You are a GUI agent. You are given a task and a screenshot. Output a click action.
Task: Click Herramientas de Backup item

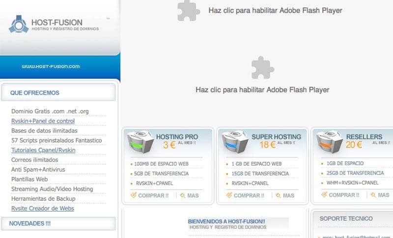click(x=43, y=199)
